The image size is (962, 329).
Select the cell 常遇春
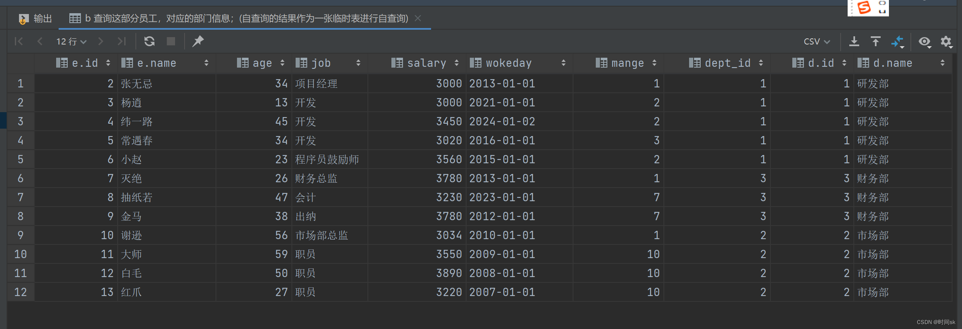click(x=167, y=141)
